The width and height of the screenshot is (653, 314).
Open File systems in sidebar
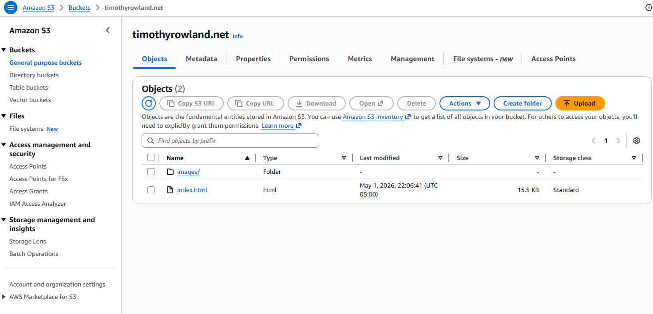pyautogui.click(x=26, y=129)
